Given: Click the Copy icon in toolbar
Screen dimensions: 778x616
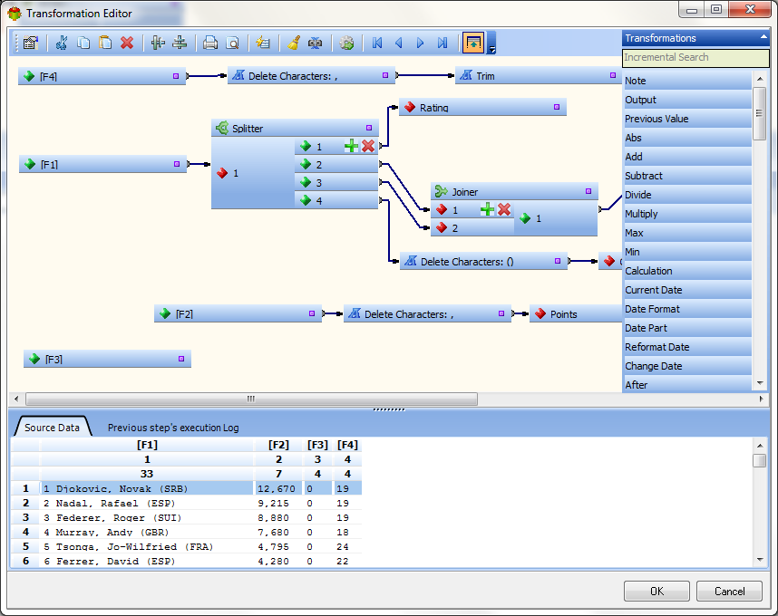Looking at the screenshot, I should coord(83,43).
